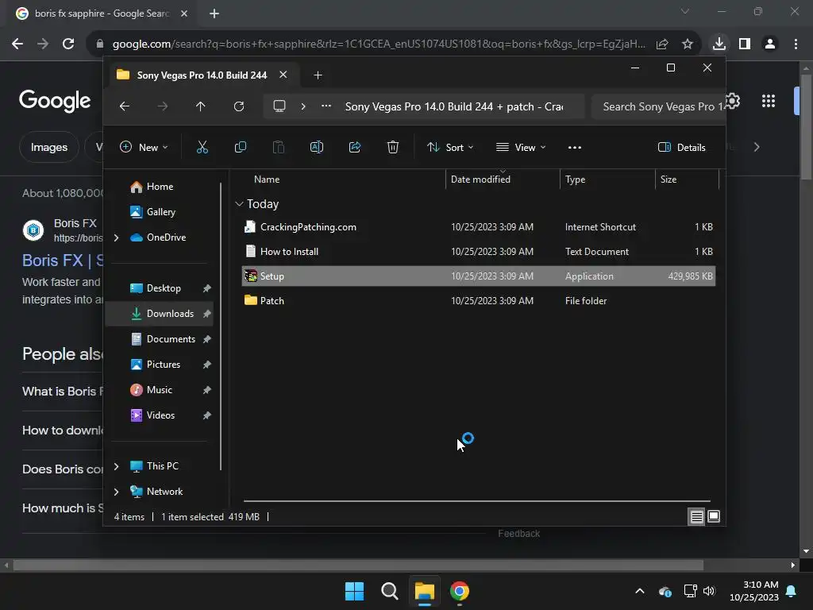Expand address bar path chevron
Screen dimensions: 813x610
click(303, 106)
